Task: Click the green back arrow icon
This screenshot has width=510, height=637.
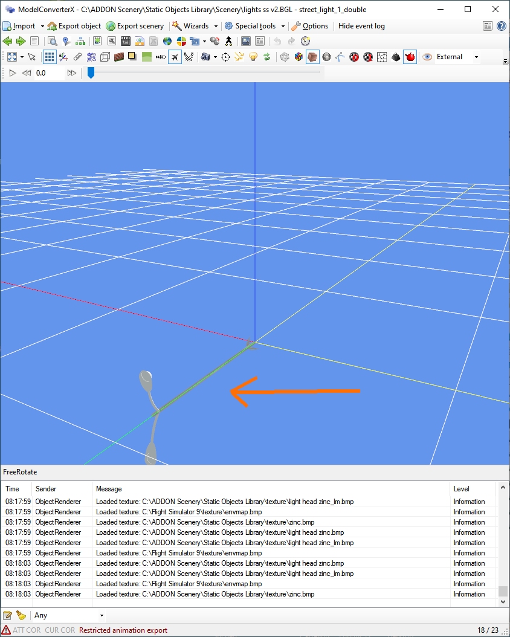Action: click(x=7, y=41)
